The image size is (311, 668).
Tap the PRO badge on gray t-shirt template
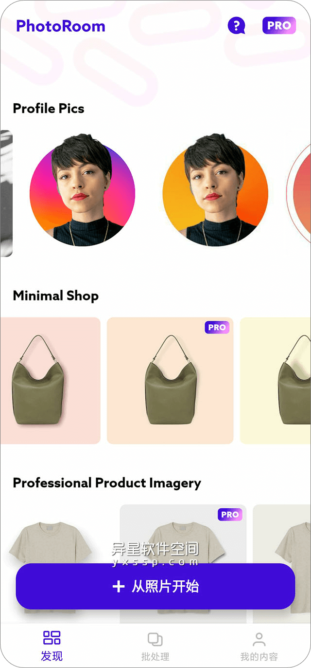230,515
